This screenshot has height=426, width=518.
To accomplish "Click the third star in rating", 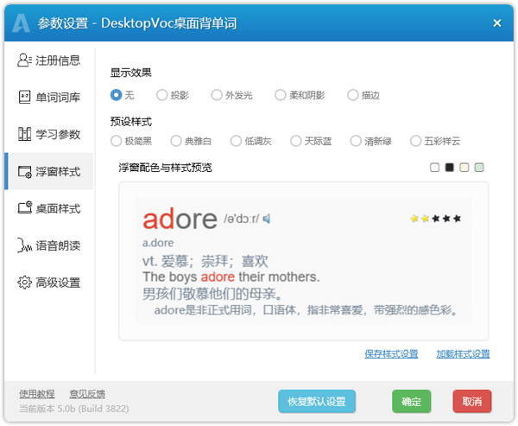I will [x=436, y=219].
